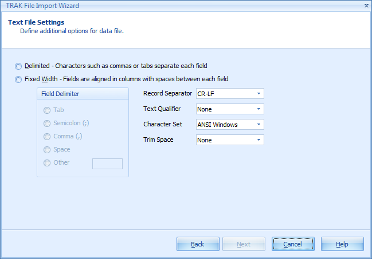
Task: Select the Other delimiter radio button
Action: click(47, 162)
